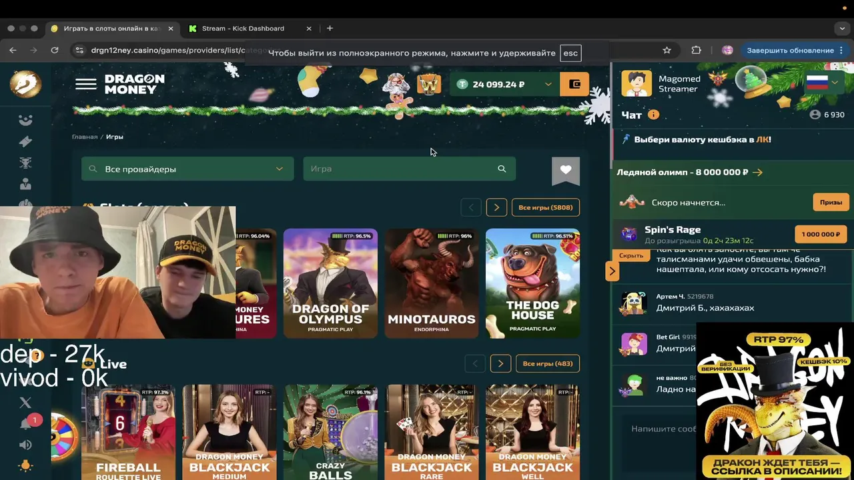Open Minotauros slot thumbnail
Image resolution: width=854 pixels, height=480 pixels.
[431, 283]
